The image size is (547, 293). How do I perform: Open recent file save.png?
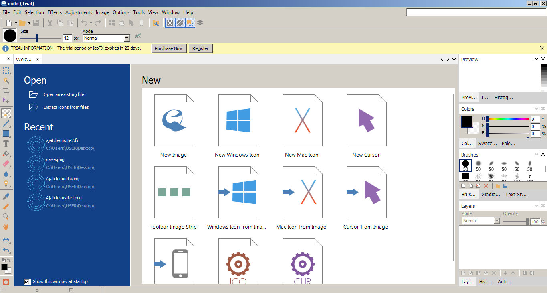coord(55,159)
